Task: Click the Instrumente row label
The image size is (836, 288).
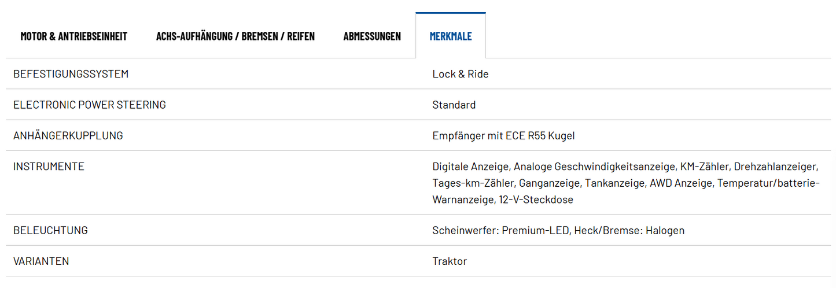Action: coord(49,167)
